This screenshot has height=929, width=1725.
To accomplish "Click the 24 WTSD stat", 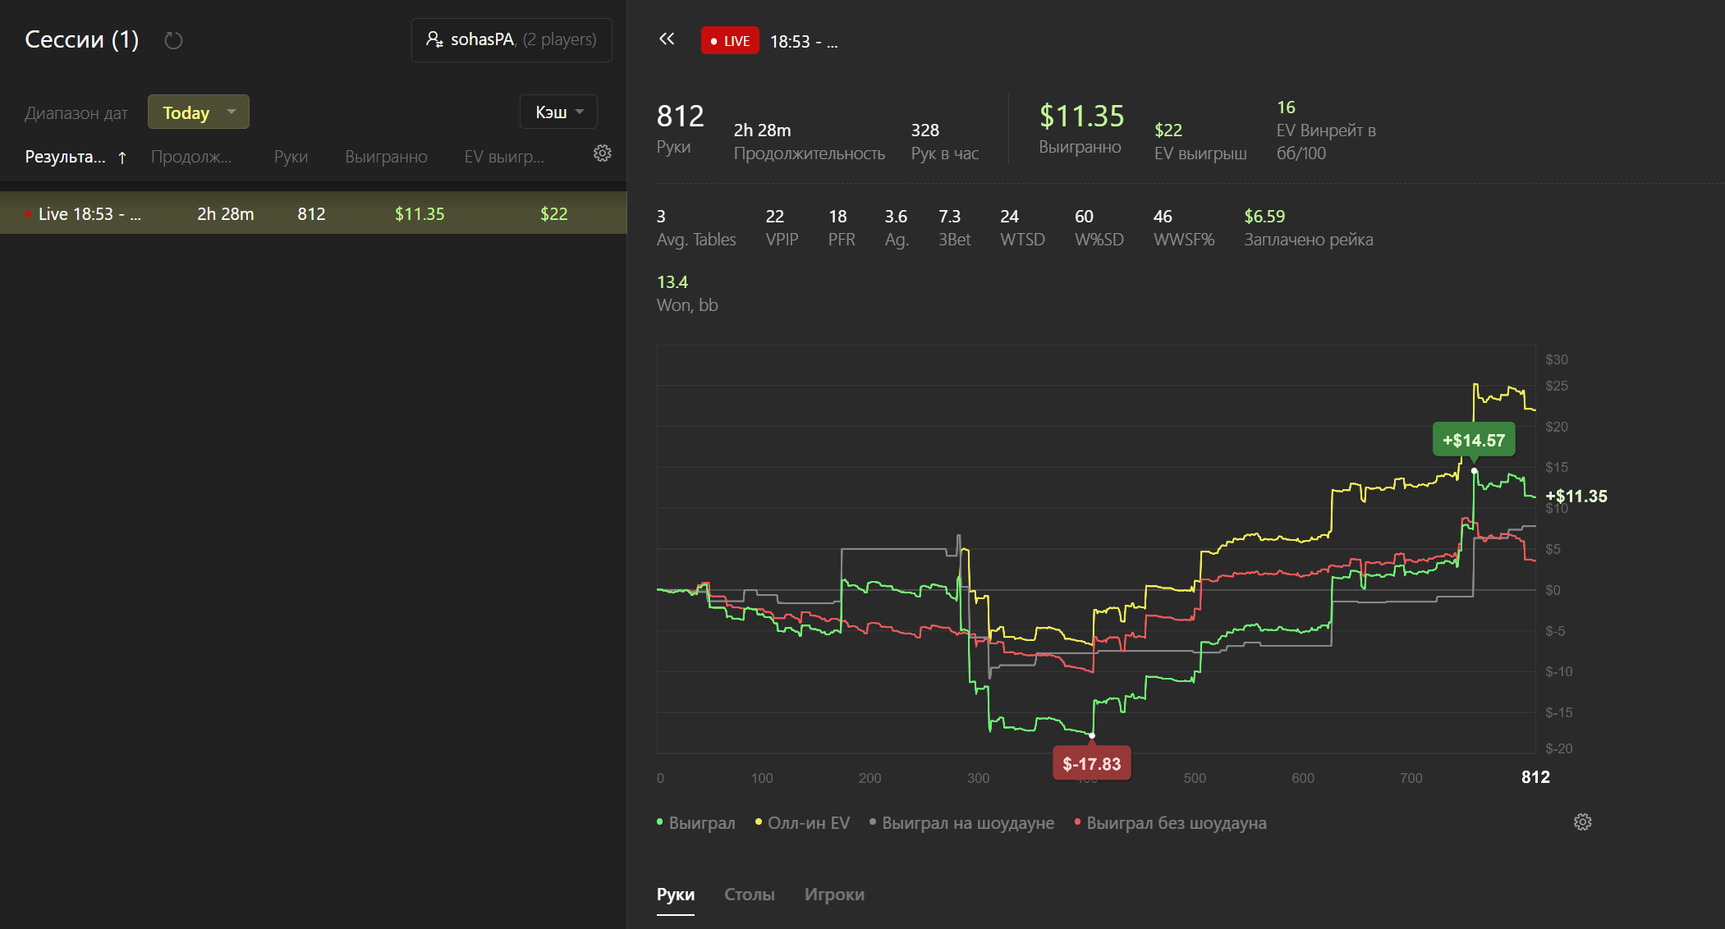I will coord(1022,228).
